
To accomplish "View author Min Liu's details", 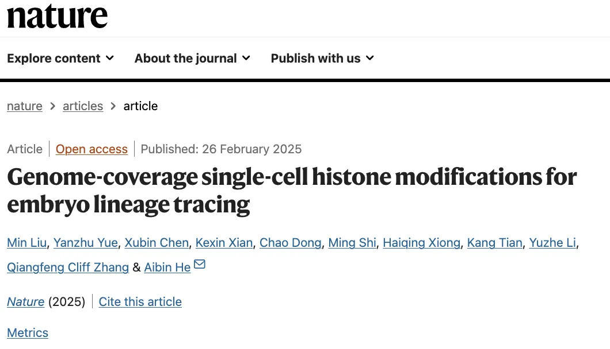I will click(x=26, y=243).
